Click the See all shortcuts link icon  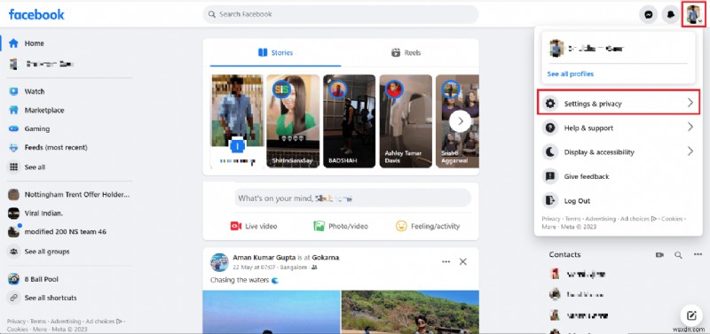pos(13,298)
